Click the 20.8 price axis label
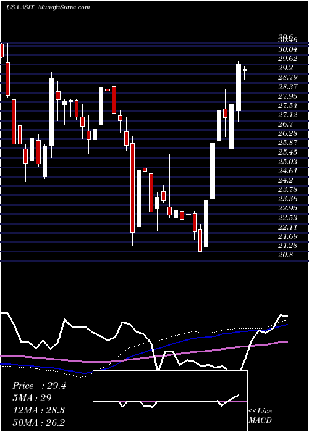309x432 pixels. click(x=287, y=255)
